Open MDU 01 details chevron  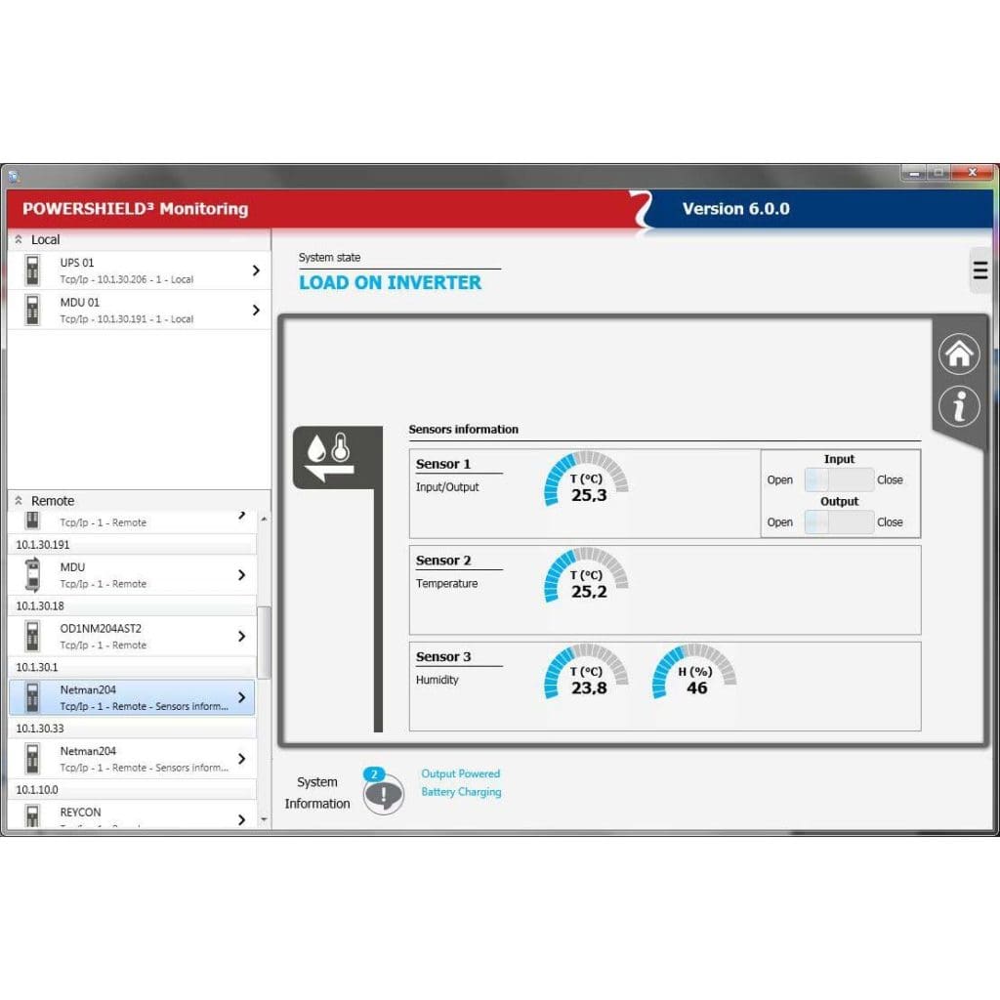click(x=256, y=310)
